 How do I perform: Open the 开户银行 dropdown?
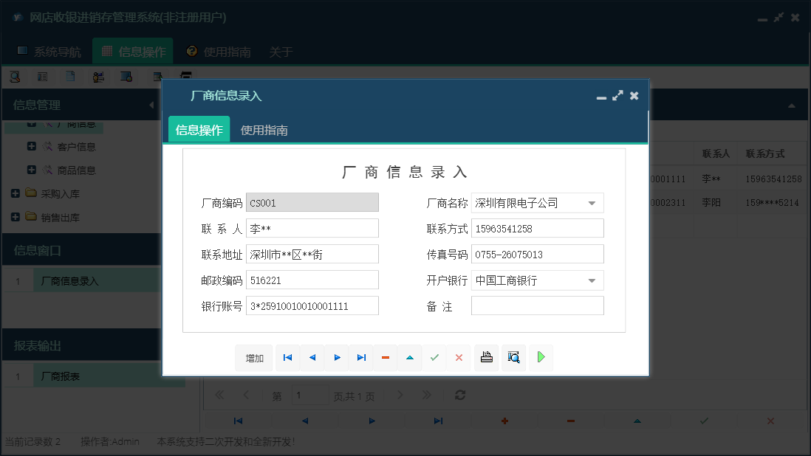coord(591,280)
